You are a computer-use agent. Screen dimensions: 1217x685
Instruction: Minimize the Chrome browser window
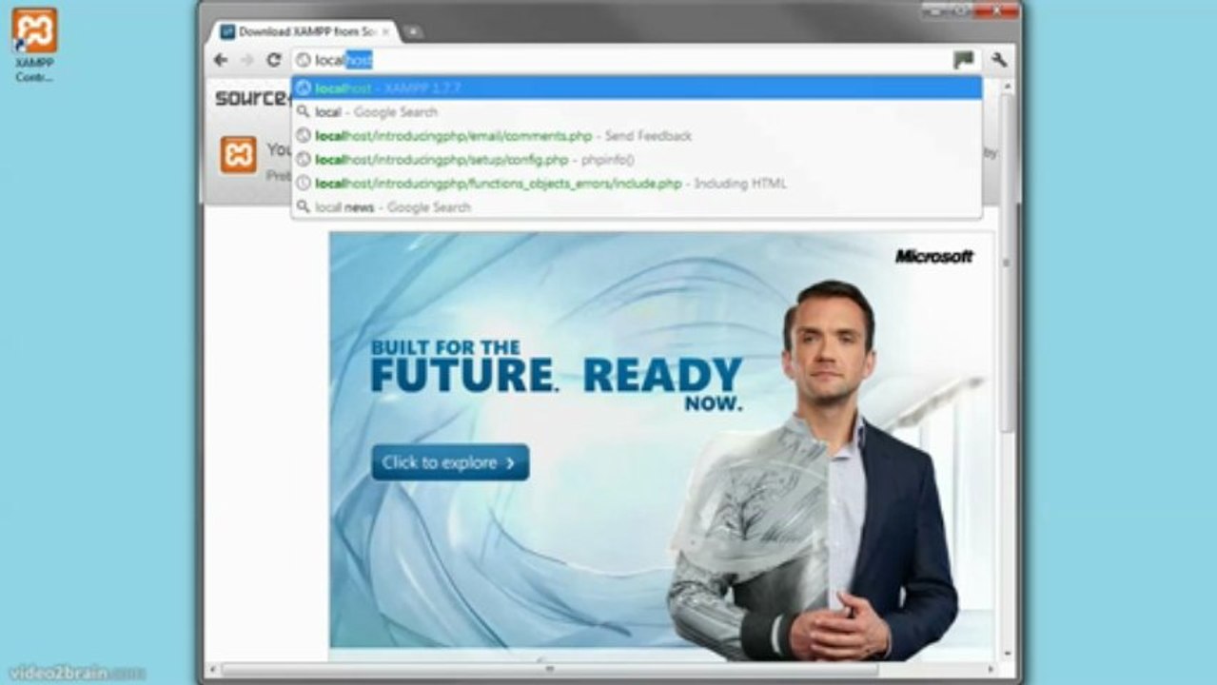click(937, 10)
